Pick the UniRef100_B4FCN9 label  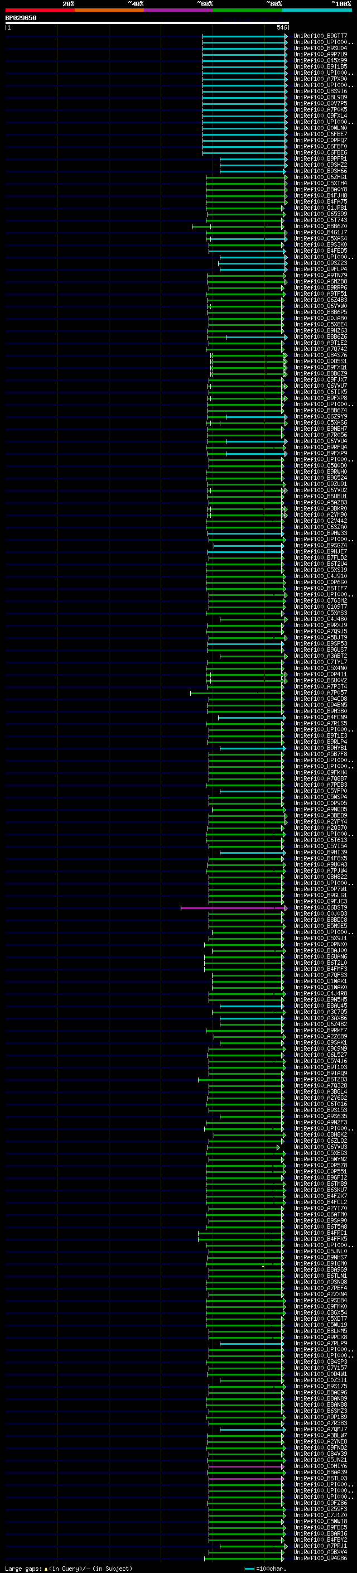click(320, 718)
